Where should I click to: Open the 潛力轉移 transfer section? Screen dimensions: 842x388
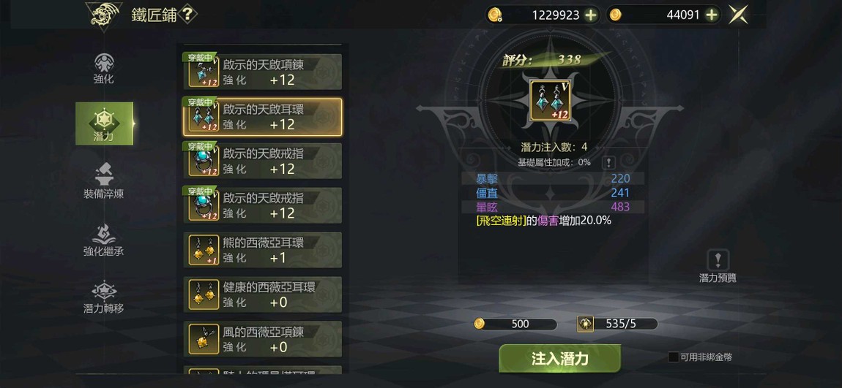point(104,297)
